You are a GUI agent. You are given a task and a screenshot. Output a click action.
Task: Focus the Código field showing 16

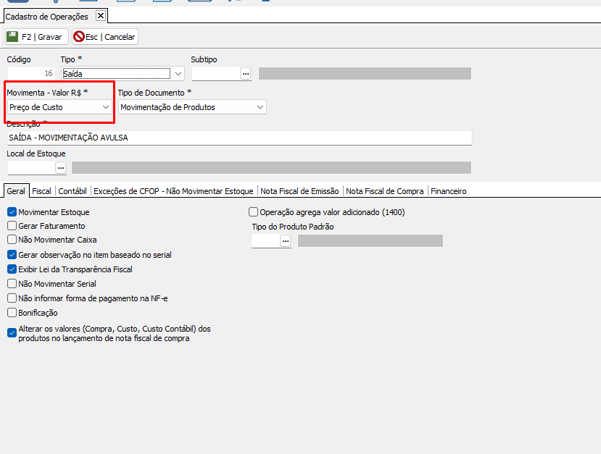(30, 73)
